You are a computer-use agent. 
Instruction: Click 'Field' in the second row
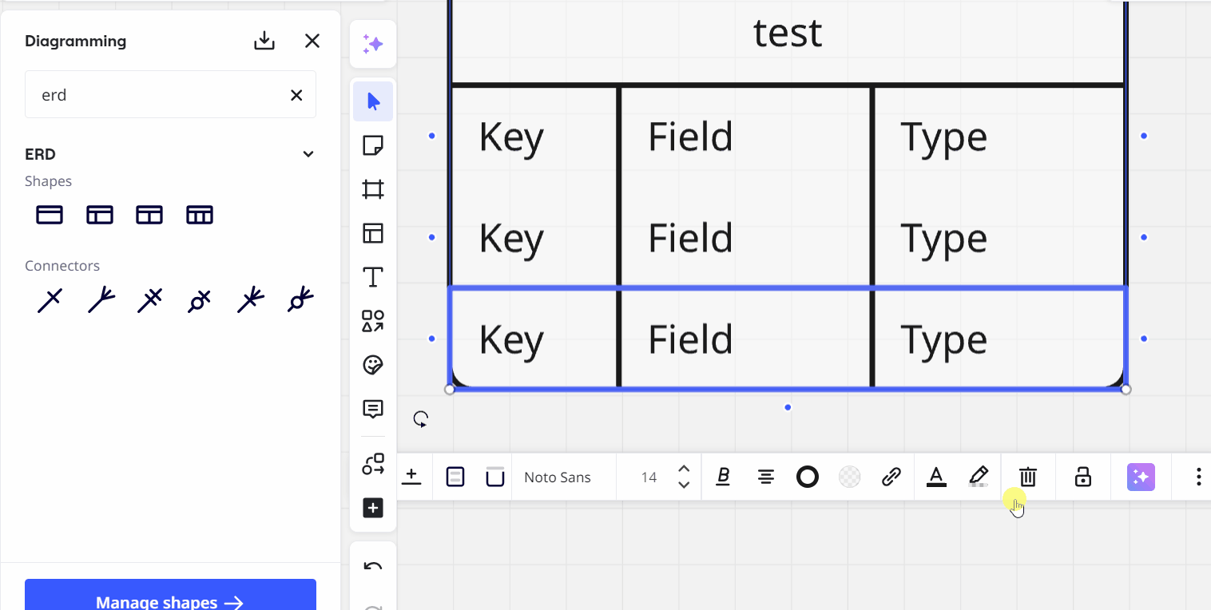pyautogui.click(x=690, y=238)
